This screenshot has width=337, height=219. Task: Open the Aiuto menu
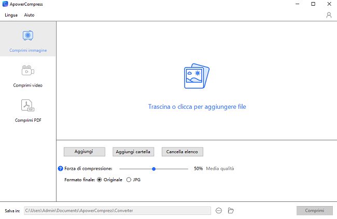(x=29, y=15)
